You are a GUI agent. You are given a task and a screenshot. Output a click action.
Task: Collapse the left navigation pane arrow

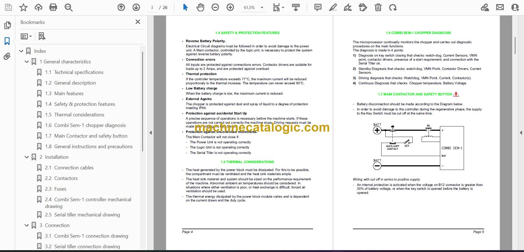pyautogui.click(x=151, y=133)
